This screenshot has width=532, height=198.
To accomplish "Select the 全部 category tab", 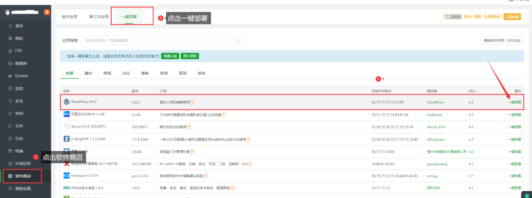I will (x=69, y=73).
